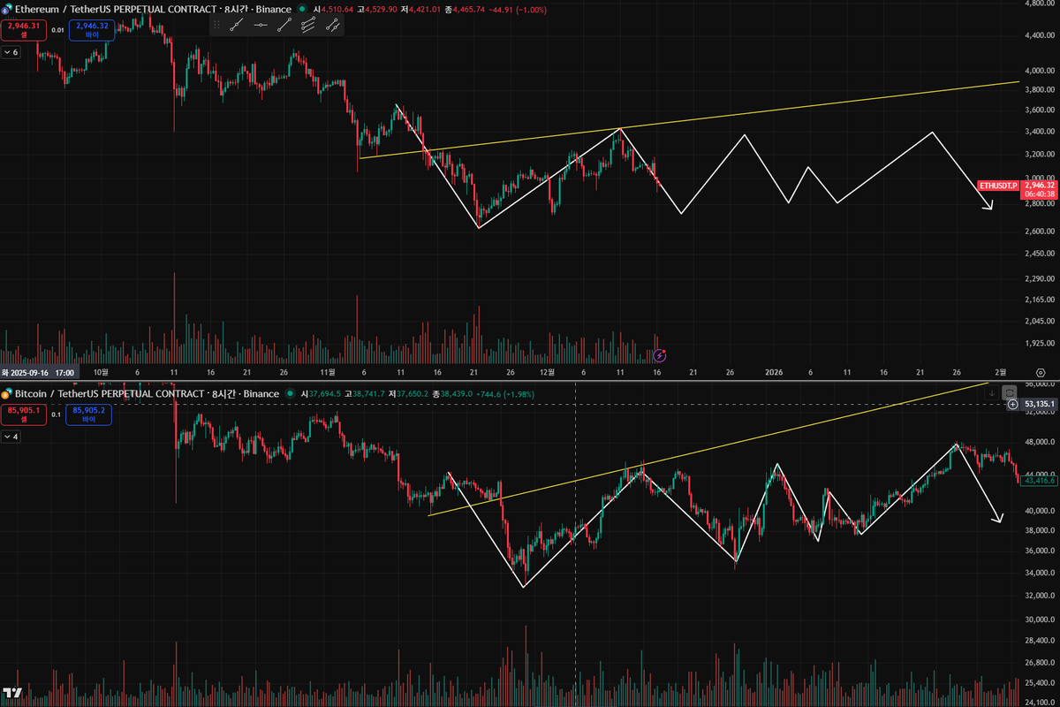Open time axis settings gear icon
The width and height of the screenshot is (1060, 707).
click(1041, 372)
